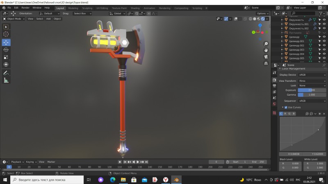Image resolution: width=328 pixels, height=184 pixels.
Task: Jump to the timeline start frame
Action: point(125,162)
